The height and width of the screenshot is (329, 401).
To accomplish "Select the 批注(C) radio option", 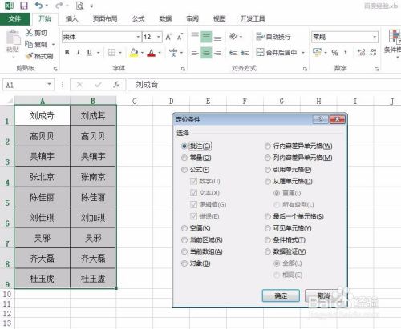I will coord(184,146).
